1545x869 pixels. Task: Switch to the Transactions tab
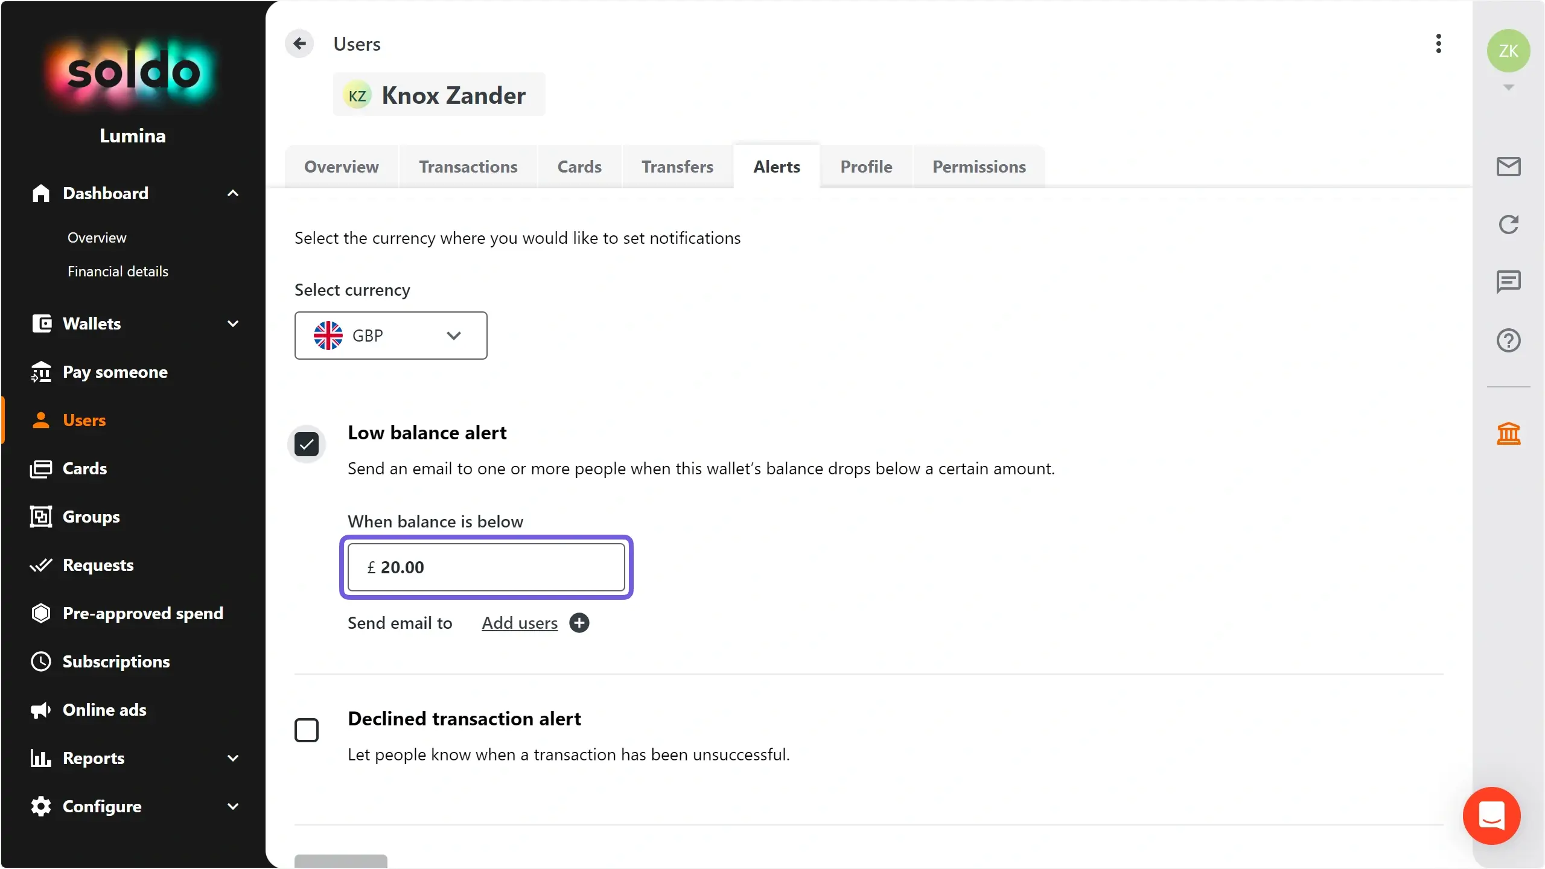[468, 167]
